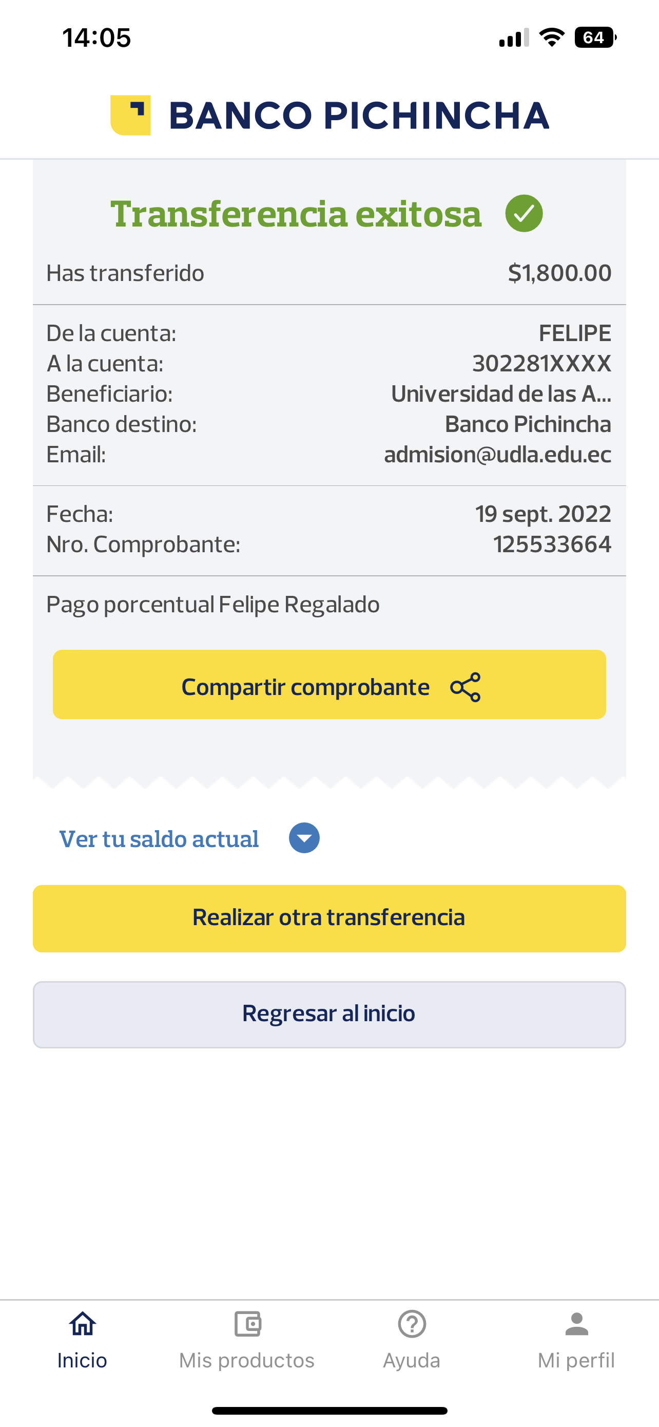Tap the admision@udla.edu.ec email address
The image size is (659, 1427).
click(497, 455)
